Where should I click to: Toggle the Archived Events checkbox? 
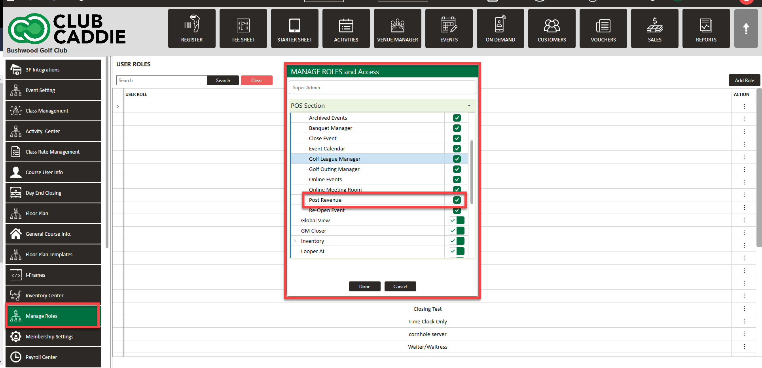click(x=457, y=118)
